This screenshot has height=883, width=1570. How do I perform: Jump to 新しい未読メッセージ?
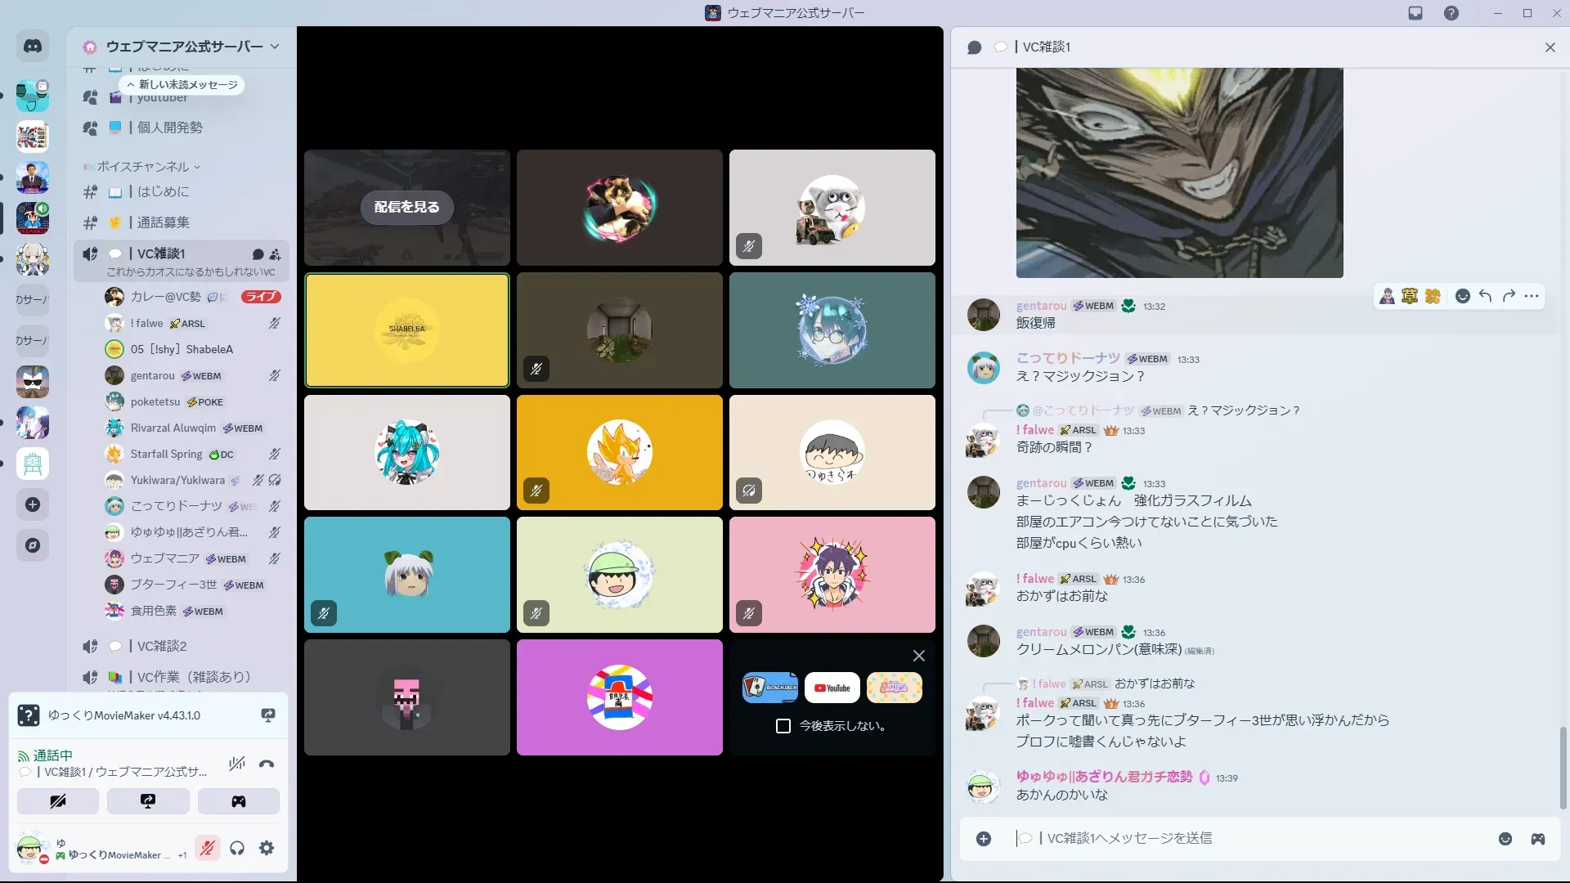pyautogui.click(x=182, y=85)
